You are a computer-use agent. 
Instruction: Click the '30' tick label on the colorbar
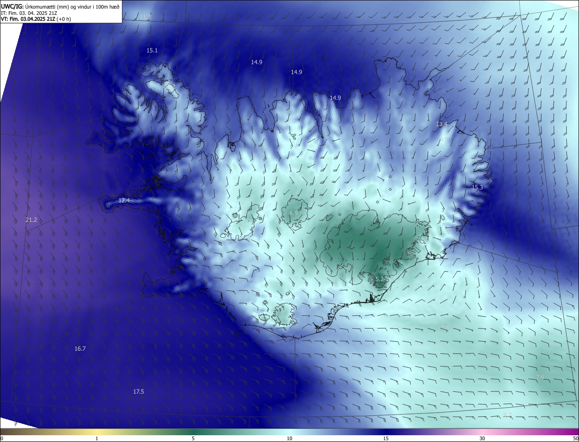(x=482, y=438)
